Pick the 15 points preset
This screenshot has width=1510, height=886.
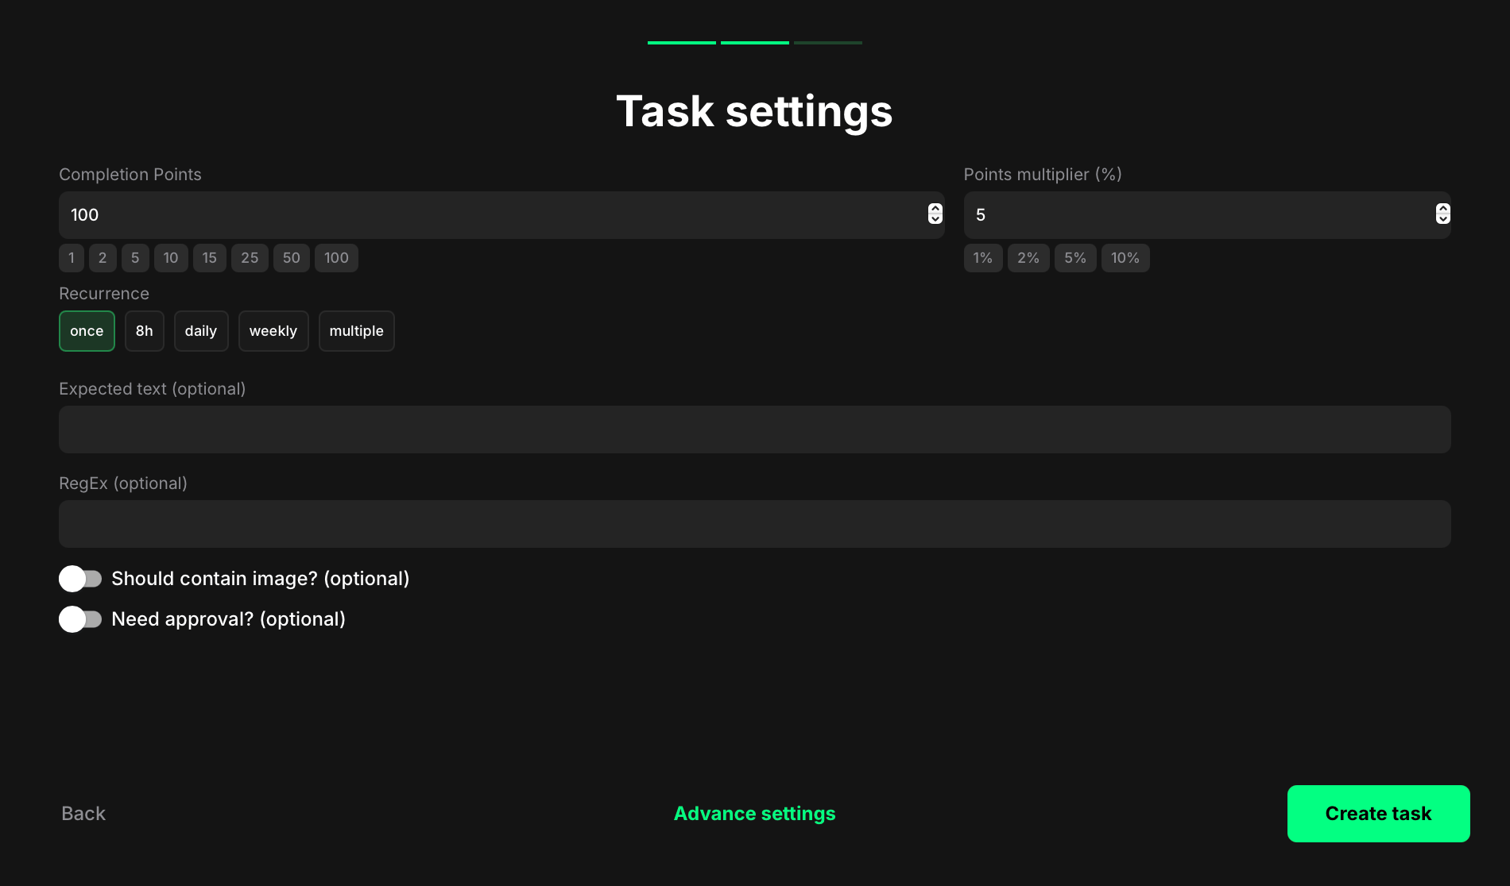click(210, 258)
